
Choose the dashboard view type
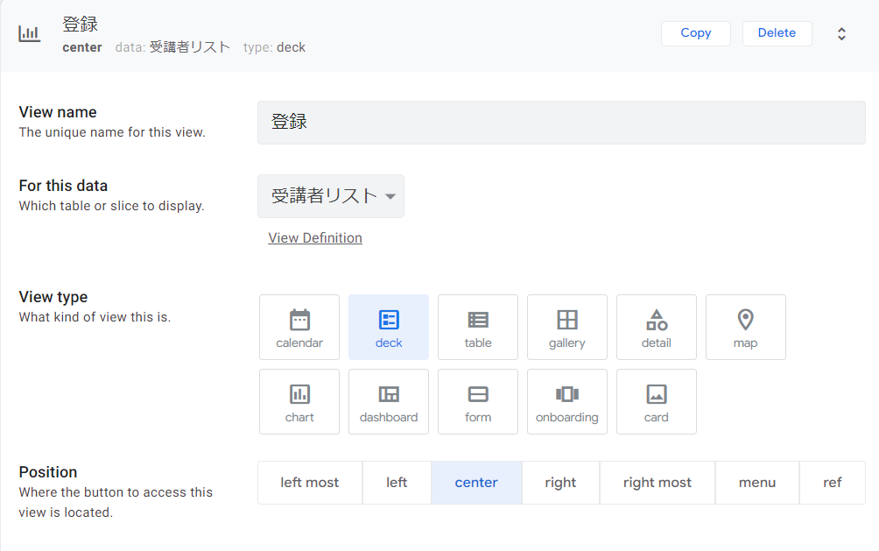[388, 401]
